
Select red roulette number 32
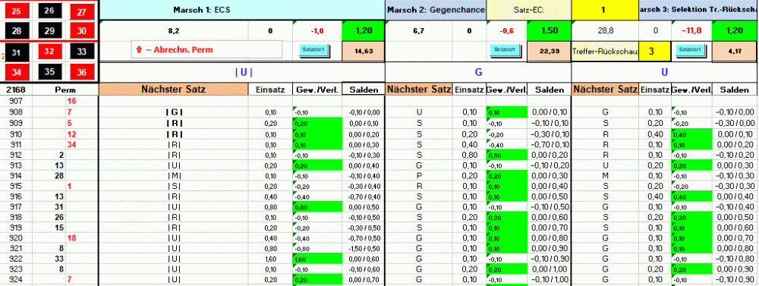49,52
